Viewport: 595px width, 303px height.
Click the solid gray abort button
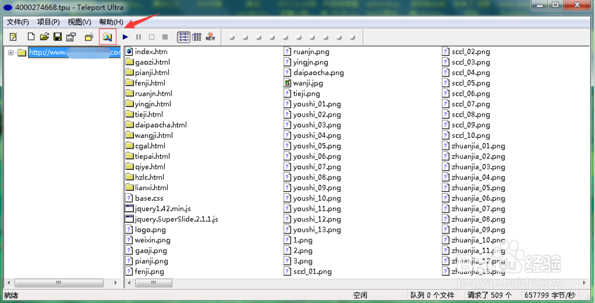(165, 37)
